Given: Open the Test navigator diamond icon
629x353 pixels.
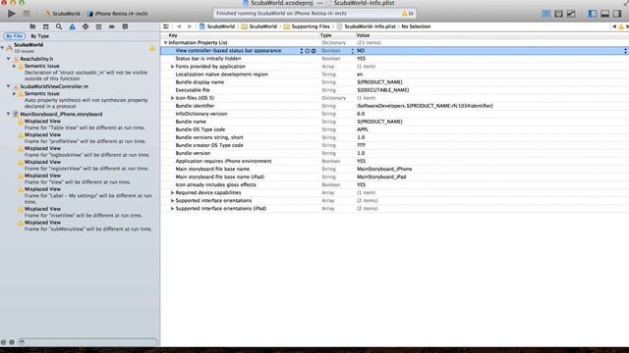Looking at the screenshot, I should point(86,26).
